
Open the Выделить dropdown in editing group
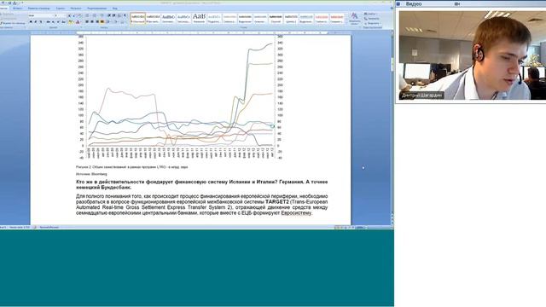click(x=372, y=23)
